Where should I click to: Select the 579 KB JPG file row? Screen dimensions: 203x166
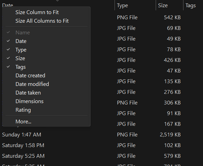click(101, 156)
